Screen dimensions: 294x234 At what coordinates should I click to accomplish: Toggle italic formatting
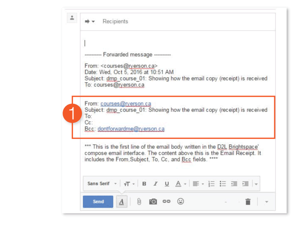coord(155,184)
